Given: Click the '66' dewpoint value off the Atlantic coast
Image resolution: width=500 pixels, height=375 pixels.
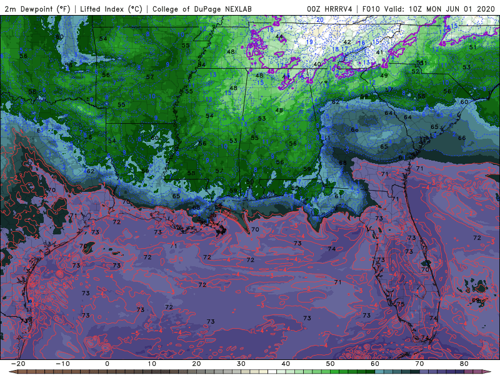Looking at the screenshot, I should (462, 138).
